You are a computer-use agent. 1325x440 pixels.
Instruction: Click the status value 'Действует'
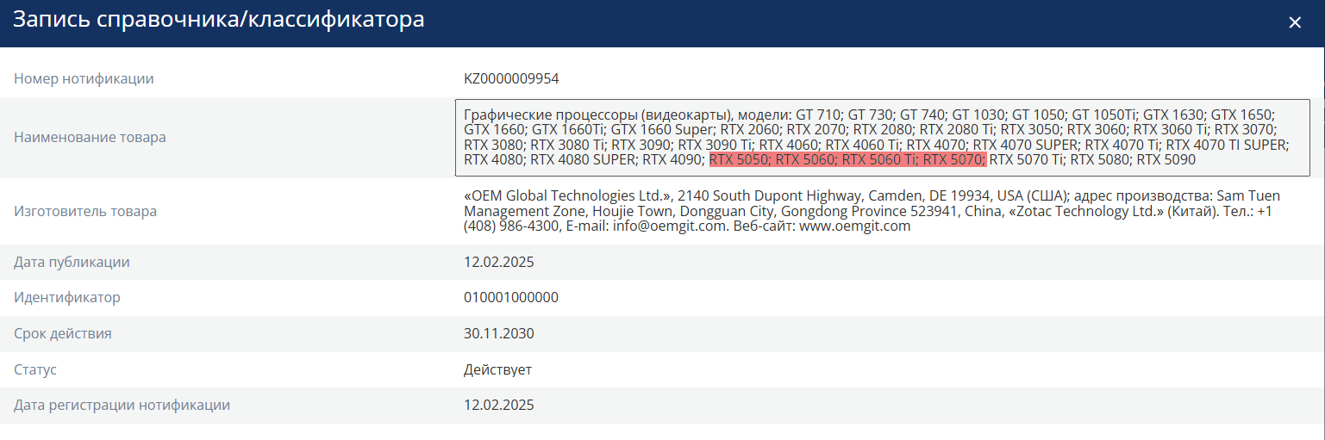coord(497,369)
